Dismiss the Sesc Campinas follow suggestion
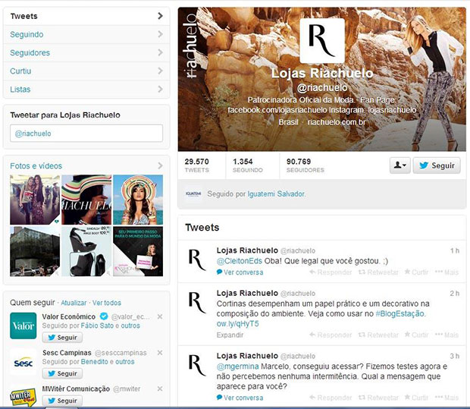 coord(160,353)
